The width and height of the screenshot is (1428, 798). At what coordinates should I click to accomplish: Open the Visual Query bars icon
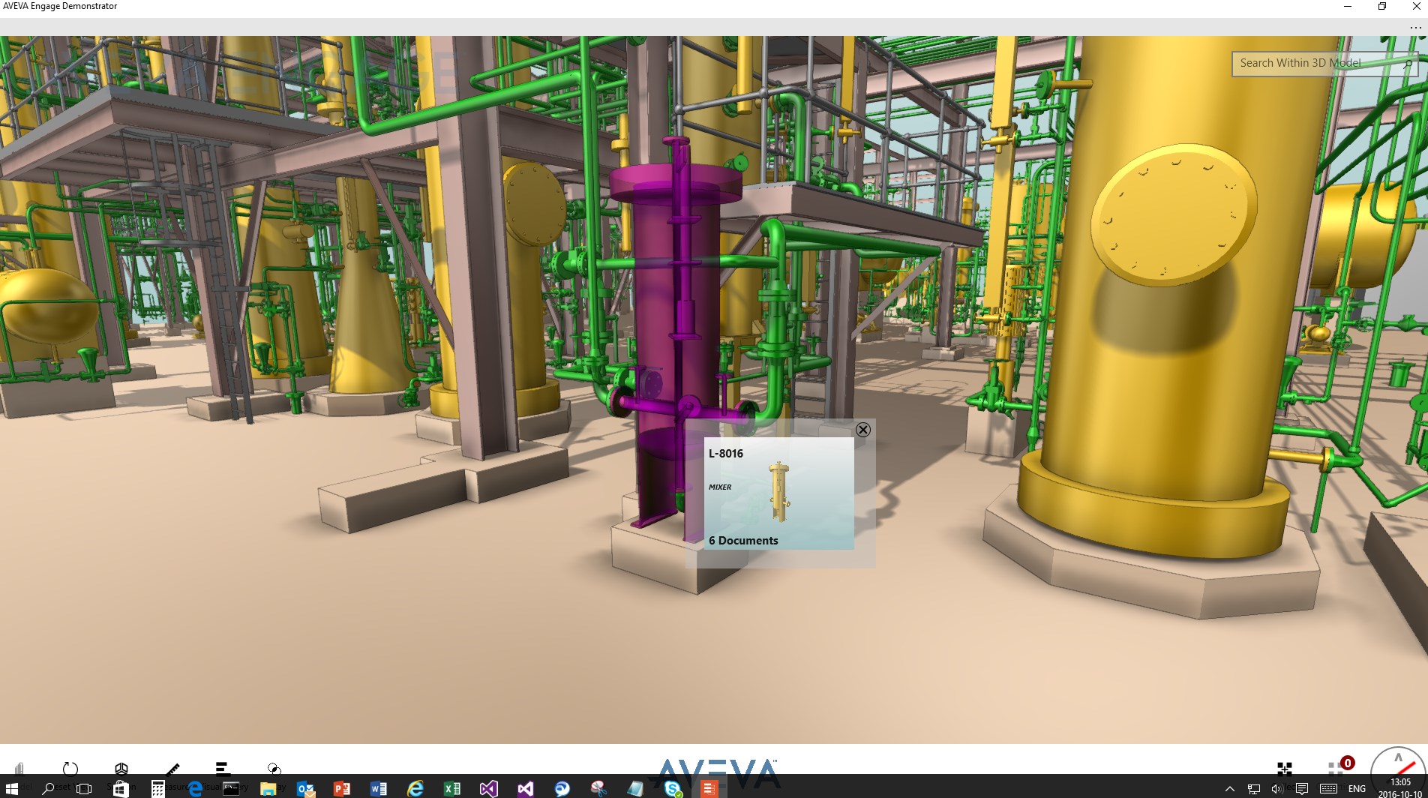pyautogui.click(x=222, y=768)
